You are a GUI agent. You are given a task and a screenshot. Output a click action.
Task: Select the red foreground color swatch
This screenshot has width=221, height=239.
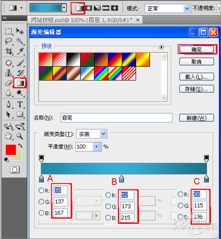(x=11, y=150)
